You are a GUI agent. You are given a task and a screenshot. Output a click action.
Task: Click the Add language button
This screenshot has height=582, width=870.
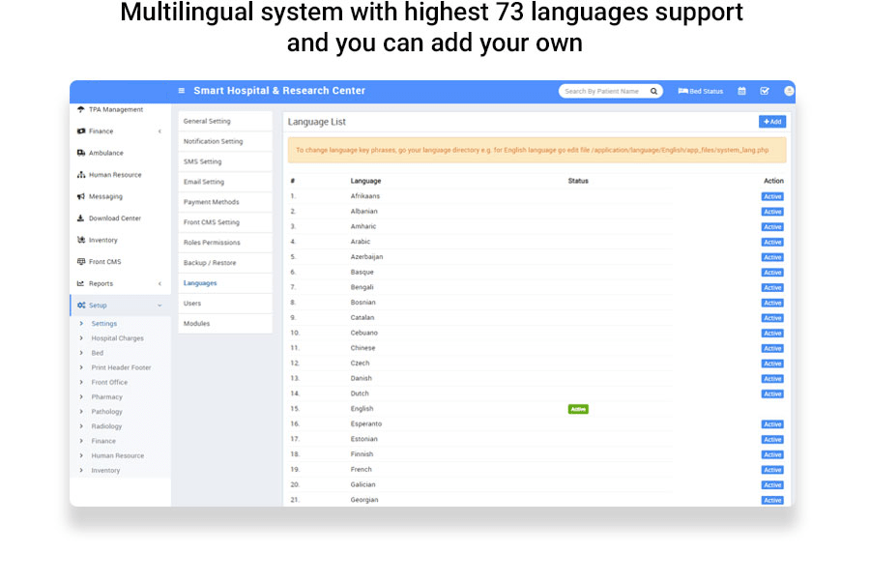tap(771, 122)
